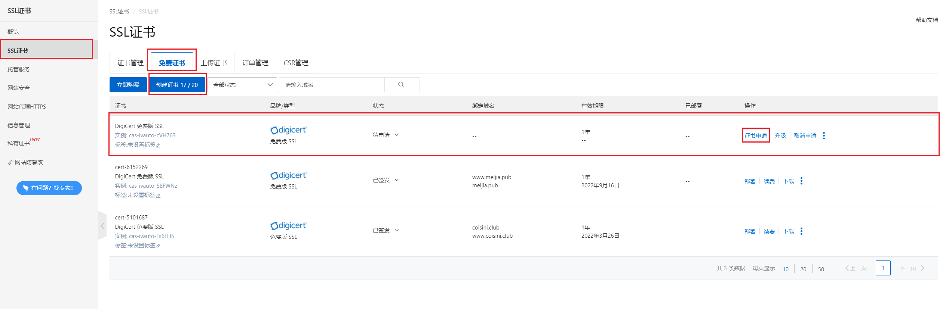Click the domain search magnifier icon
Image resolution: width=949 pixels, height=309 pixels.
401,85
